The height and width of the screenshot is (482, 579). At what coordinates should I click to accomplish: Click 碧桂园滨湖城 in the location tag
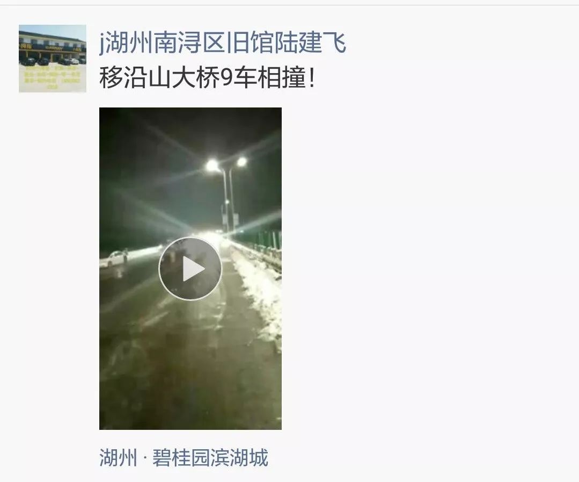[210, 458]
